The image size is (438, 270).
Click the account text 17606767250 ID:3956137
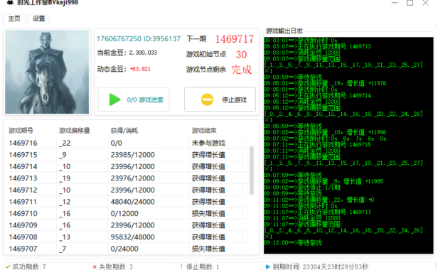[139, 39]
